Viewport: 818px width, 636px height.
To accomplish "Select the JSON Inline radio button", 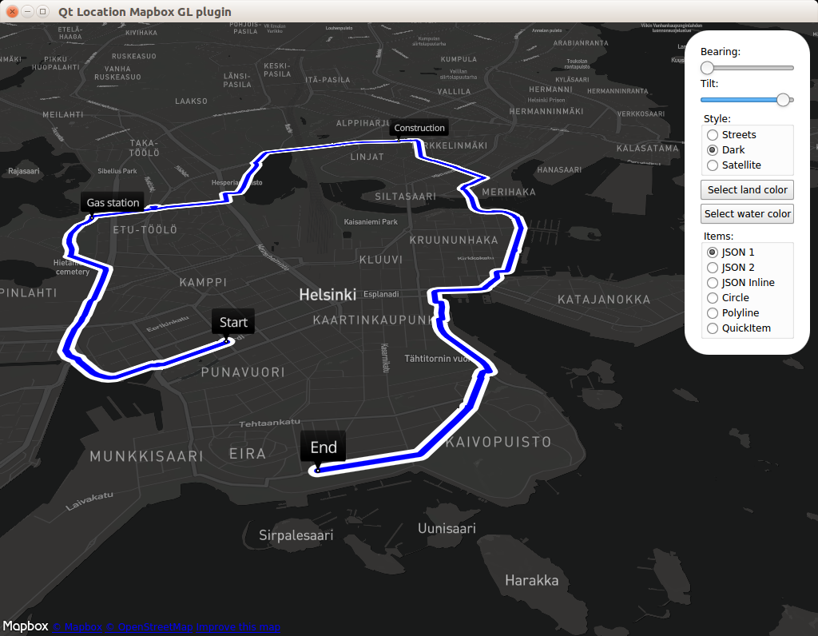I will pyautogui.click(x=713, y=282).
